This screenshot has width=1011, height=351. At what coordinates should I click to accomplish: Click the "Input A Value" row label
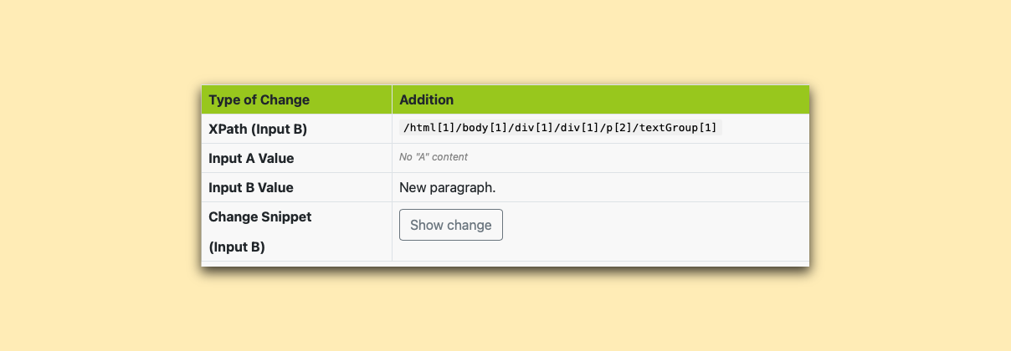pyautogui.click(x=251, y=158)
